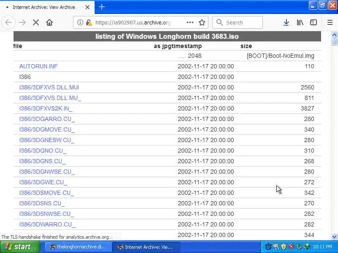The width and height of the screenshot is (338, 253).
Task: Go back to the previous page
Action: pos(8,22)
